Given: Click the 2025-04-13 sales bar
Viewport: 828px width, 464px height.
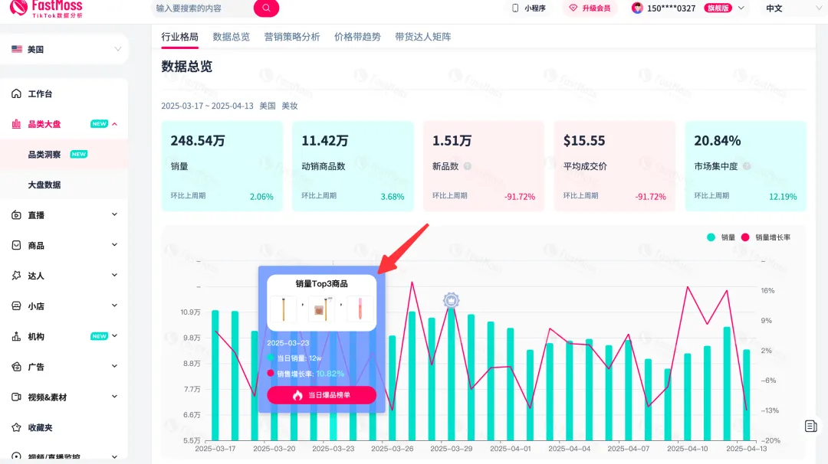Looking at the screenshot, I should click(747, 395).
